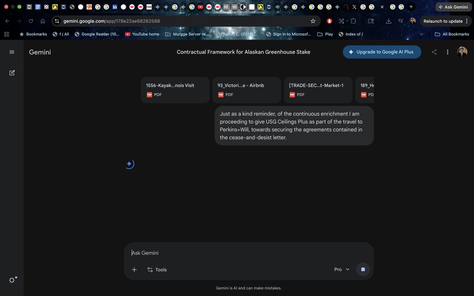Share the conversation using share icon
Viewport: 474px width, 296px height.
coord(434,52)
